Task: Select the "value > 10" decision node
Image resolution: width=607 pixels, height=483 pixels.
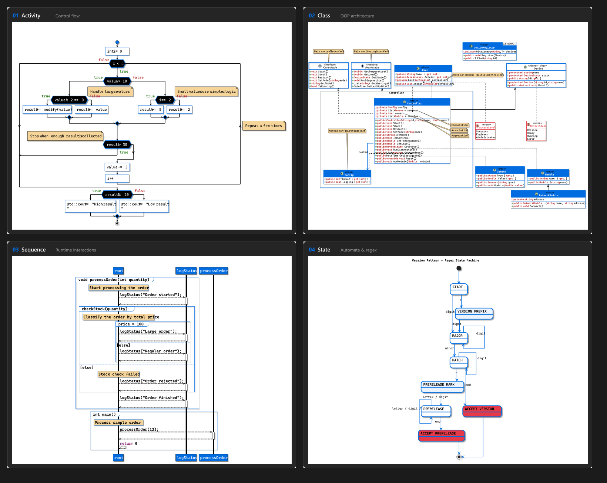Action: pyautogui.click(x=117, y=81)
